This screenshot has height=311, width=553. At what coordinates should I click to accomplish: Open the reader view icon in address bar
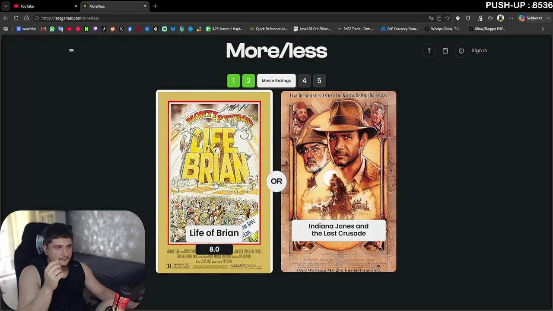click(x=439, y=18)
